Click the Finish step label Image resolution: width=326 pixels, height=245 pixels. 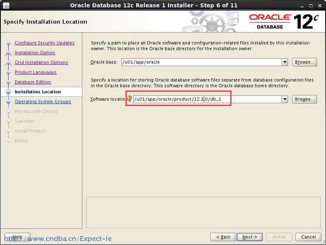[21, 141]
